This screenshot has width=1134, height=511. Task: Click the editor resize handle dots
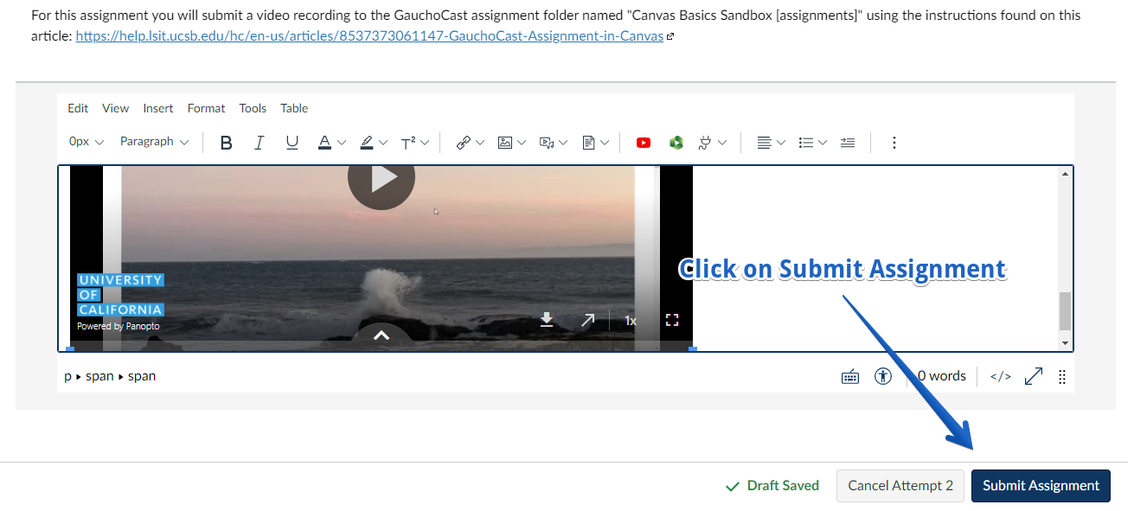click(x=1062, y=377)
